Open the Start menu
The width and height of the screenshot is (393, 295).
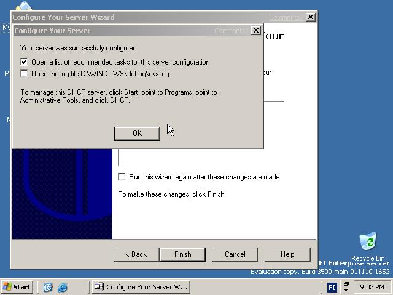point(17,287)
